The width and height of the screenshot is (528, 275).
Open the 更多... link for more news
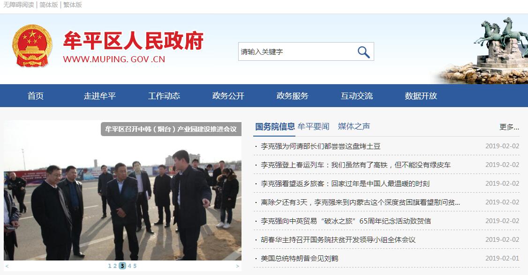coord(509,127)
